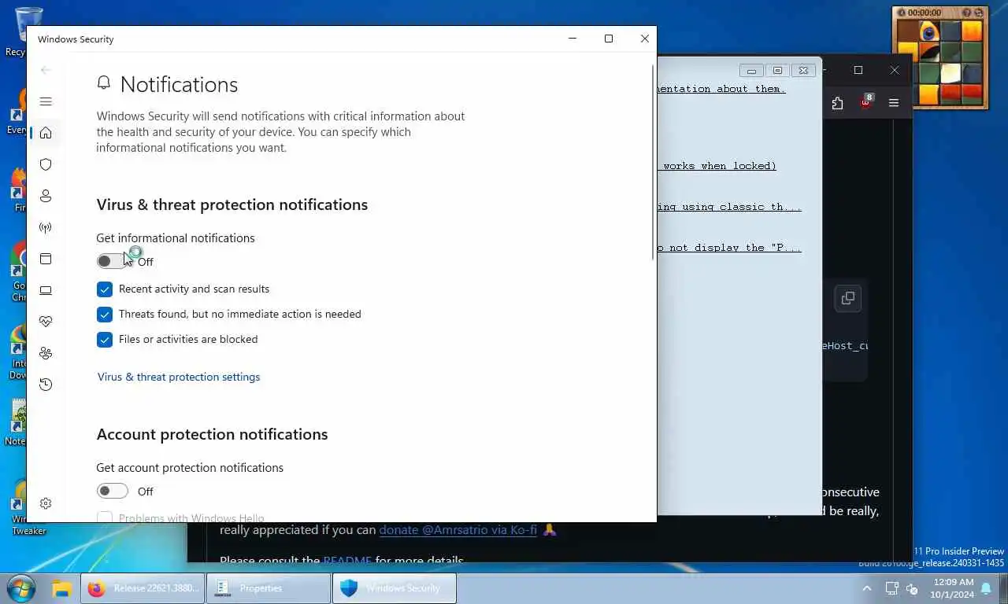Open Account protection person icon in sidebar

(46, 196)
